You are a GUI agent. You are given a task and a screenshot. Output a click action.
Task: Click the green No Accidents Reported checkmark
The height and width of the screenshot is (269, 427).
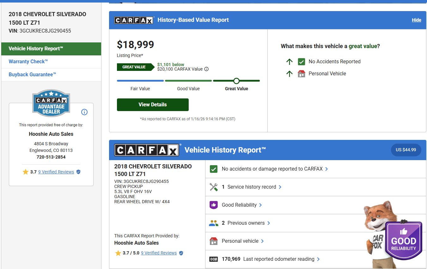pyautogui.click(x=301, y=62)
